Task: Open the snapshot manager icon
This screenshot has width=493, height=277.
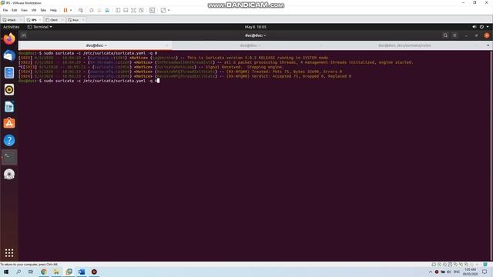Action: point(107,10)
